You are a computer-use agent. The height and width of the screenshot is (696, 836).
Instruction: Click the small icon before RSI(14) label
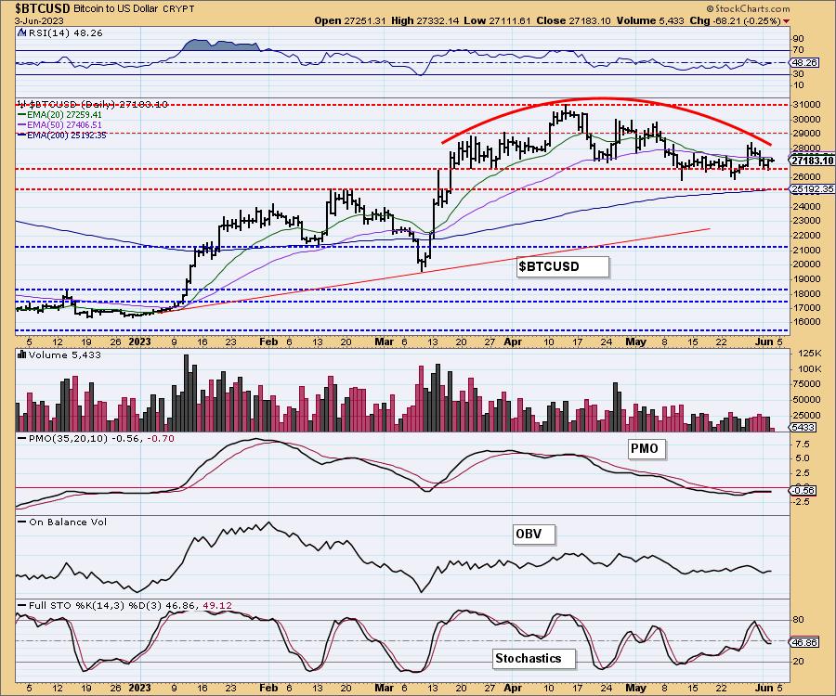coord(21,33)
